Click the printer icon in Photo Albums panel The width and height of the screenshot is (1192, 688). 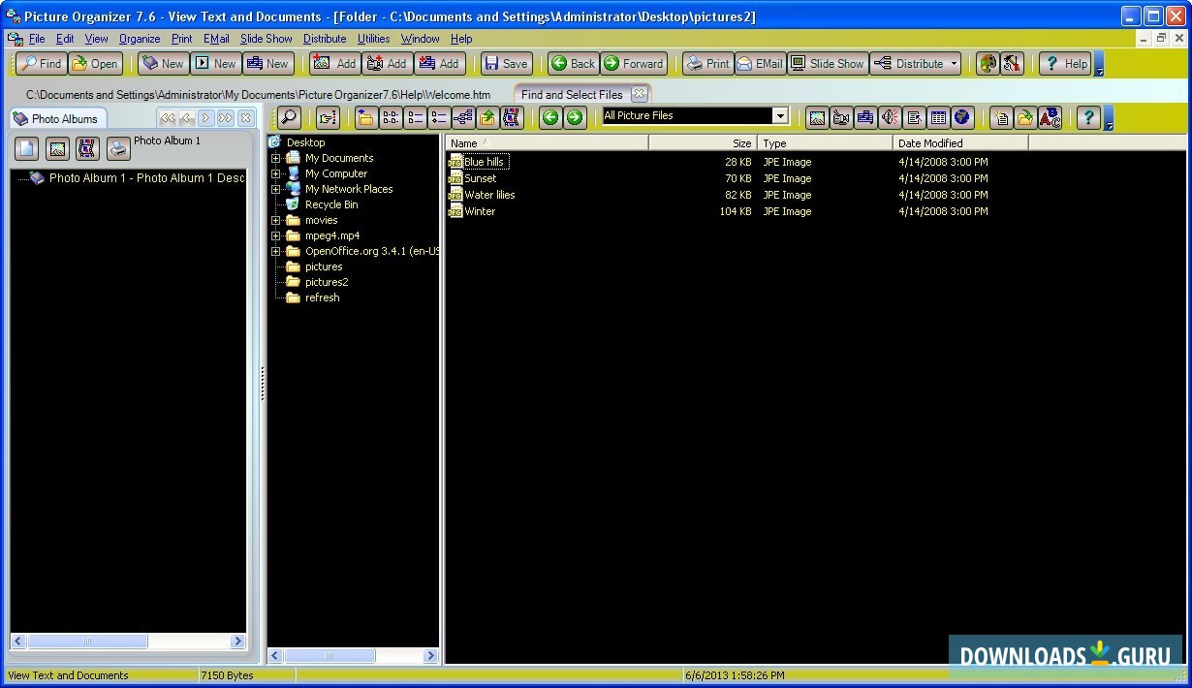(x=117, y=148)
